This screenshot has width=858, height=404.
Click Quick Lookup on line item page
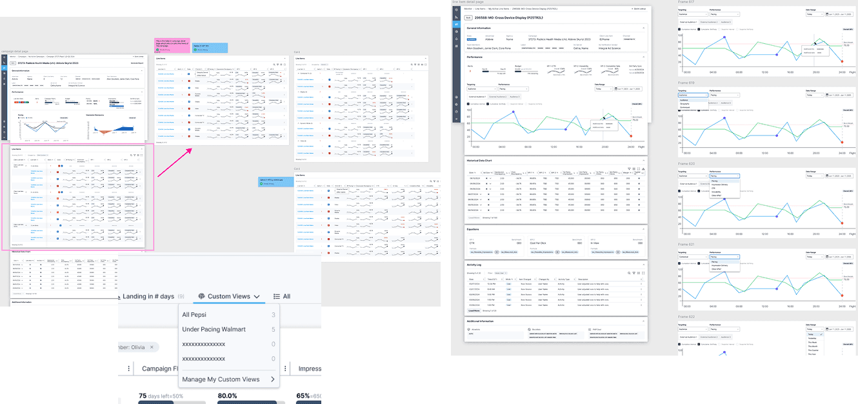click(x=639, y=9)
